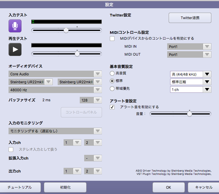Confirm settings with OK button
The height and width of the screenshot is (194, 219).
click(169, 187)
